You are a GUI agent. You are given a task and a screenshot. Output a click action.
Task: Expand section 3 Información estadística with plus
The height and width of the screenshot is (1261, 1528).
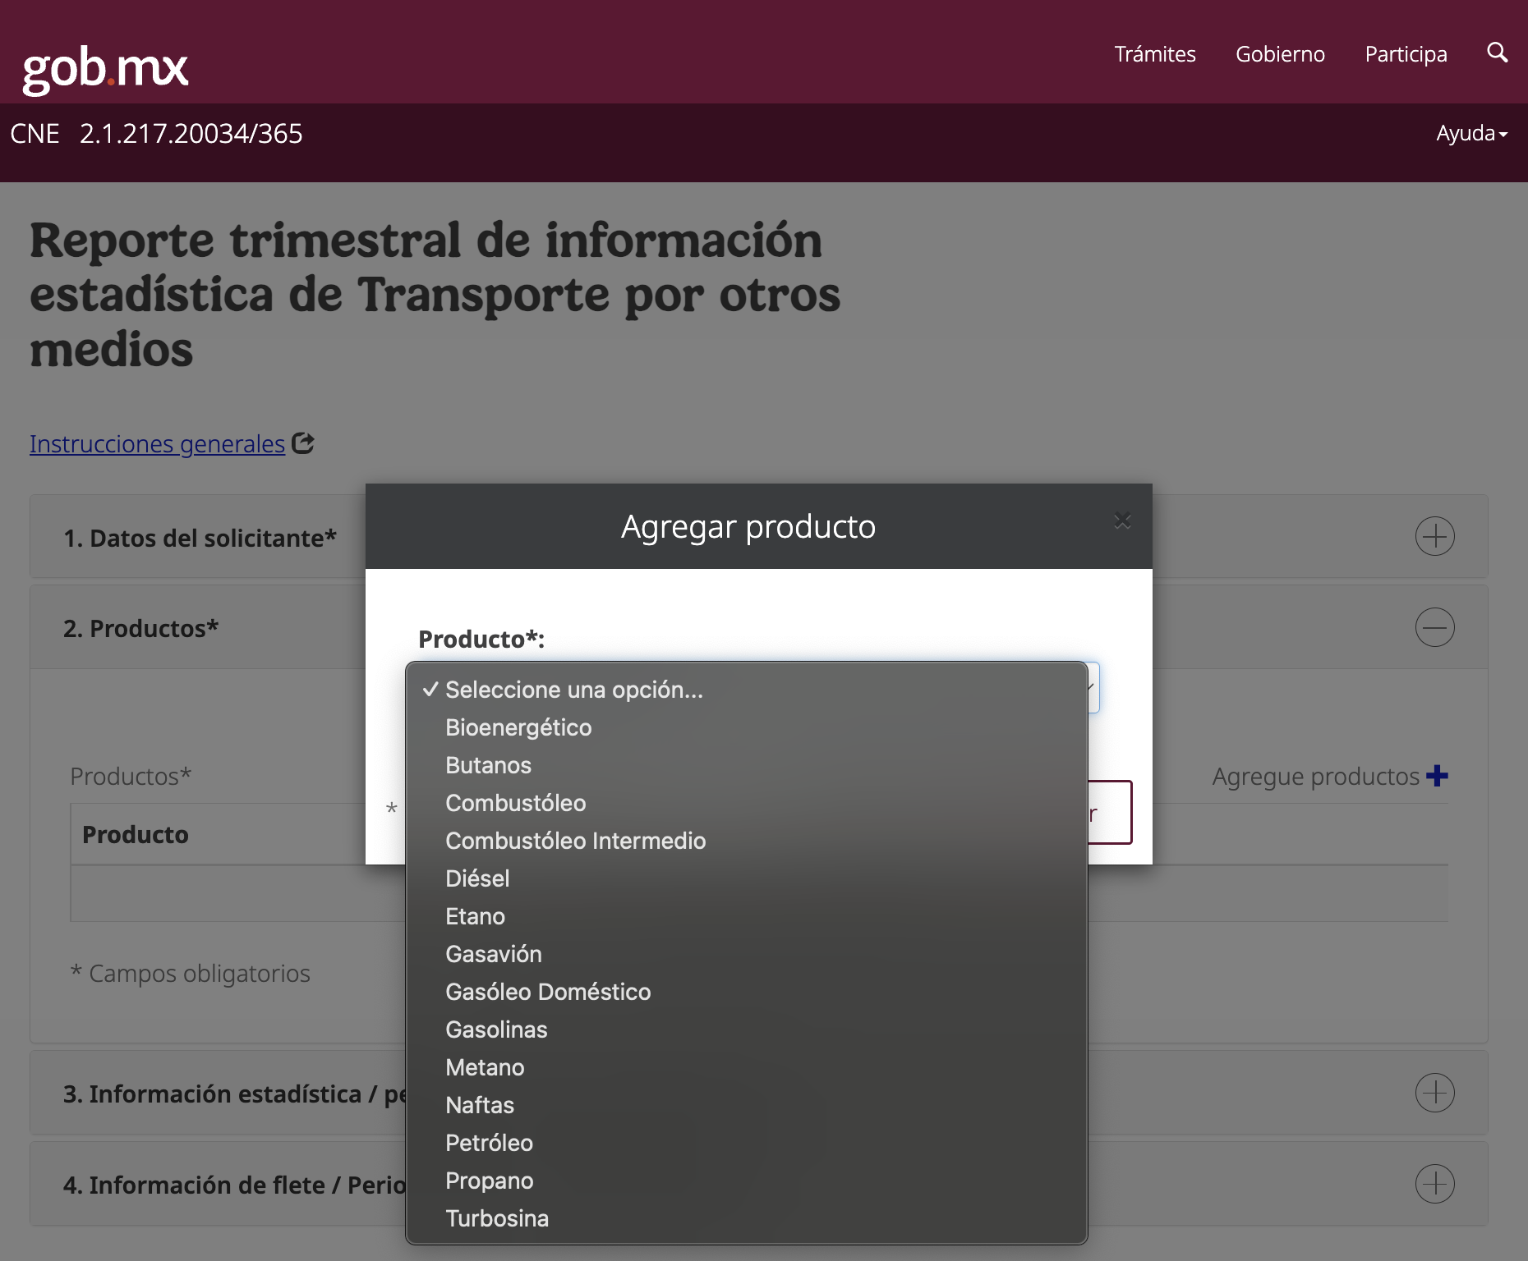[x=1435, y=1093]
